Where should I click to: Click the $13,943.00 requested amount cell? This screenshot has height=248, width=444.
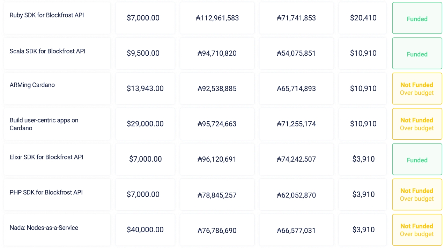[x=145, y=88]
